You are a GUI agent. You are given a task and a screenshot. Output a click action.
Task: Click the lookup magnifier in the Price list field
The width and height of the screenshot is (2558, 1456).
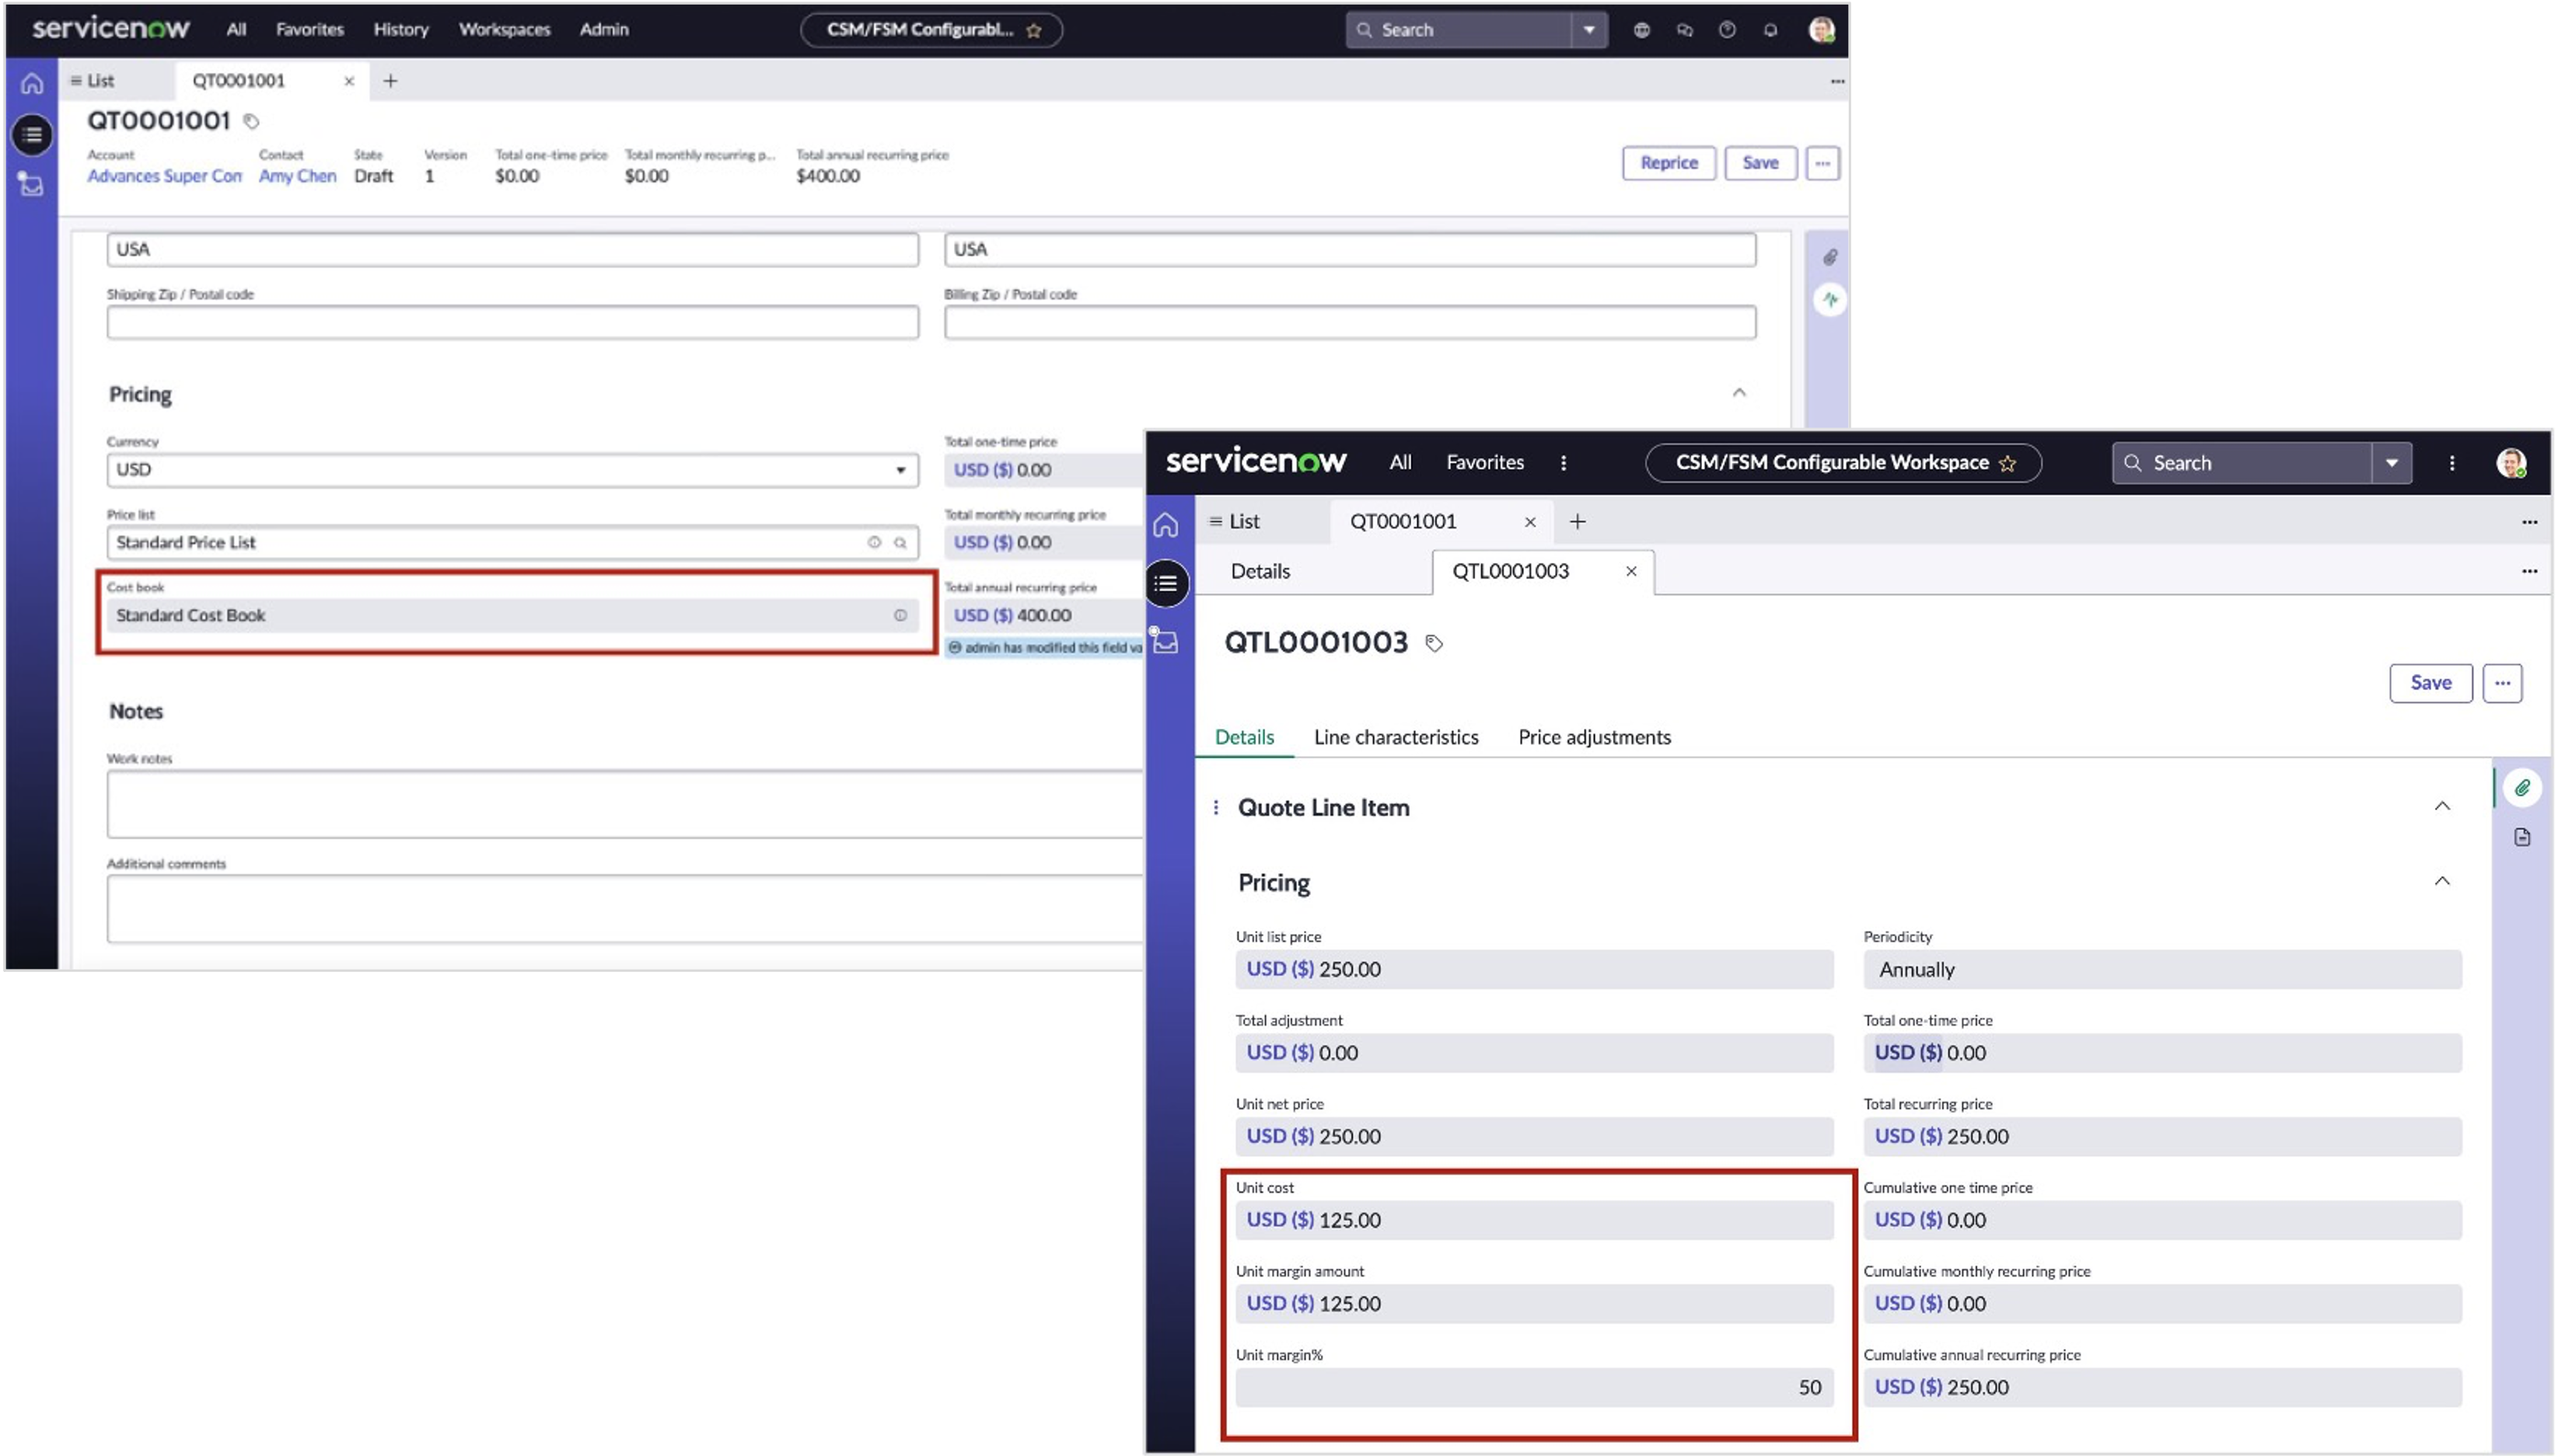point(900,542)
